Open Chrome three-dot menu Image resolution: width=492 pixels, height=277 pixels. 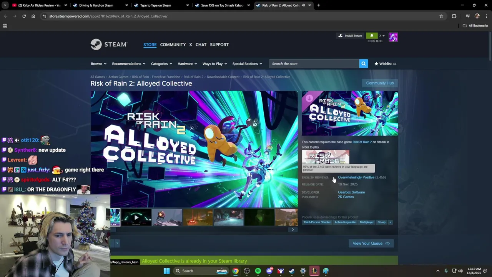(x=486, y=16)
